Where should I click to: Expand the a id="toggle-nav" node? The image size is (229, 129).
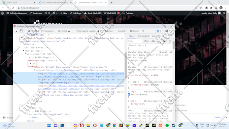pos(28,114)
